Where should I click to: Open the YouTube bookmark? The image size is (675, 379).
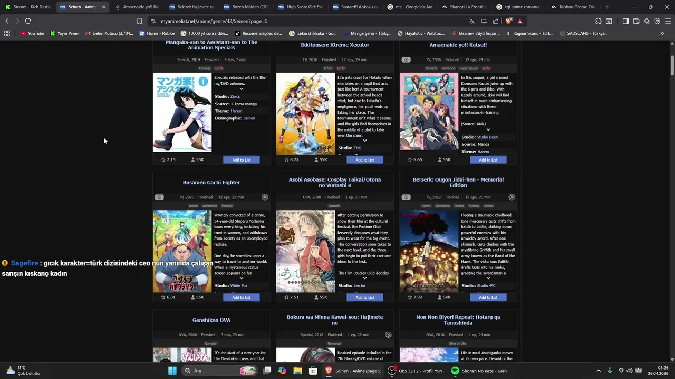coord(33,33)
